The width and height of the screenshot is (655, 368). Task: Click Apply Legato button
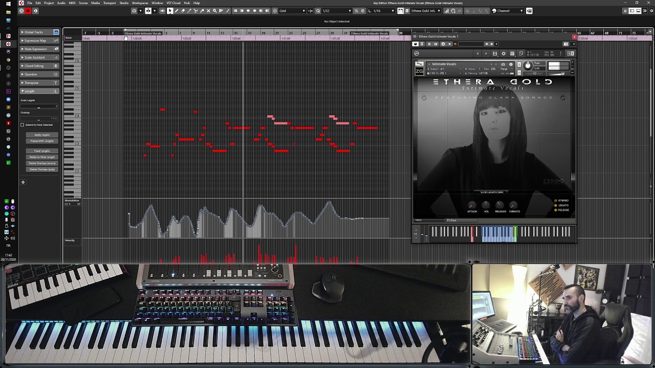42,135
